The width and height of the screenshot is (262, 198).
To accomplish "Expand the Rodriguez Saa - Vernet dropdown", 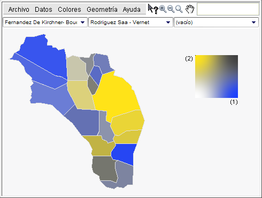I will tap(130, 22).
